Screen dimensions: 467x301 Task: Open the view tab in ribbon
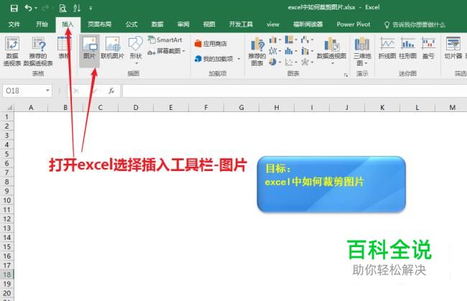tap(273, 24)
